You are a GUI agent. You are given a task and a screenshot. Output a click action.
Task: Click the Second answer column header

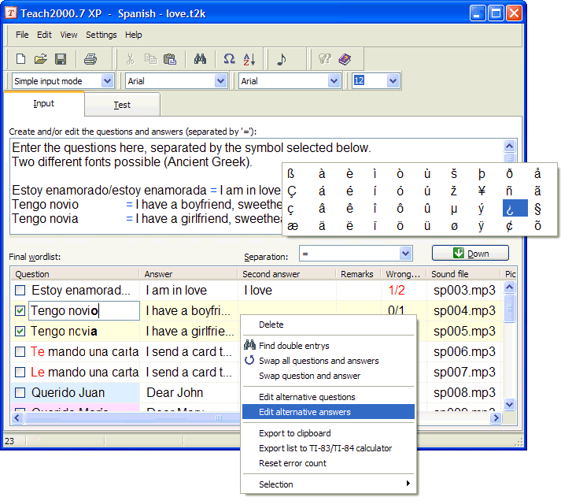pos(287,274)
